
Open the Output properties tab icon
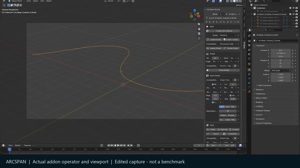tap(249, 45)
